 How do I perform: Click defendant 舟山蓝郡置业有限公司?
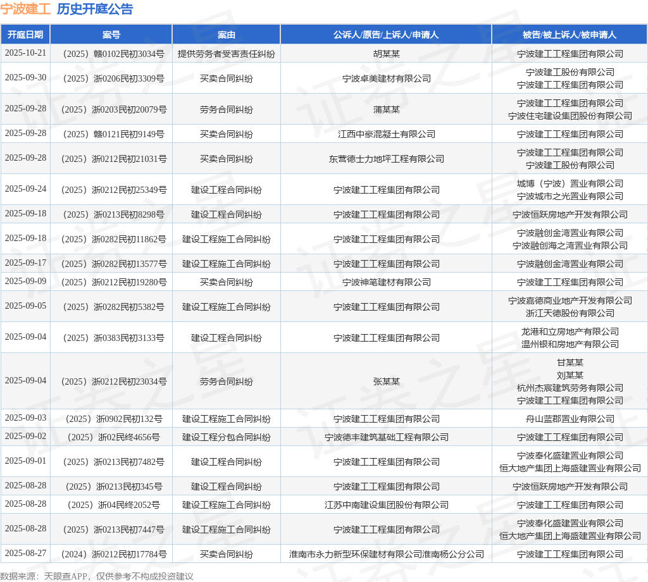tap(570, 419)
